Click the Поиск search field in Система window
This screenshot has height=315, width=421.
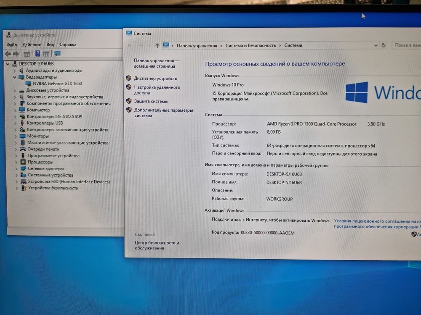point(406,45)
